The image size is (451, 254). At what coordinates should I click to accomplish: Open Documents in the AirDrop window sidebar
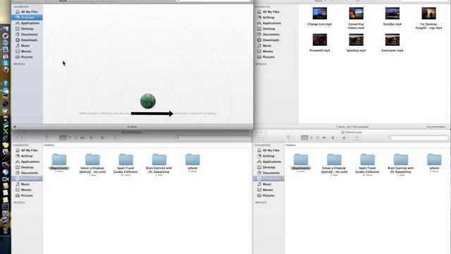(x=27, y=35)
